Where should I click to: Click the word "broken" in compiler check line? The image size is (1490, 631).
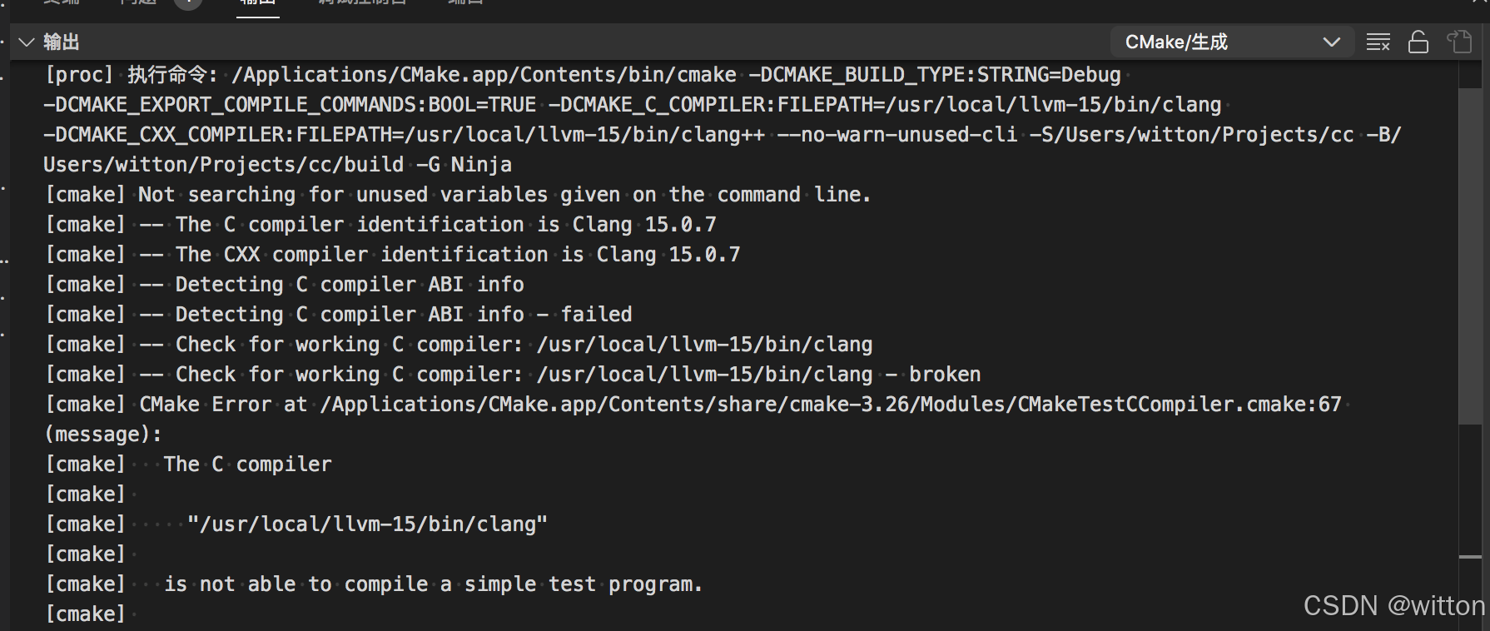pyautogui.click(x=945, y=375)
